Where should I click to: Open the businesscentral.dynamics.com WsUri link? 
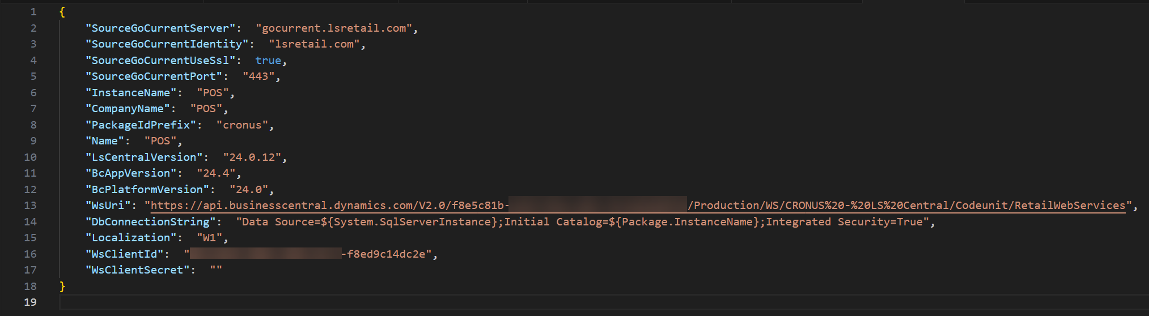point(329,206)
